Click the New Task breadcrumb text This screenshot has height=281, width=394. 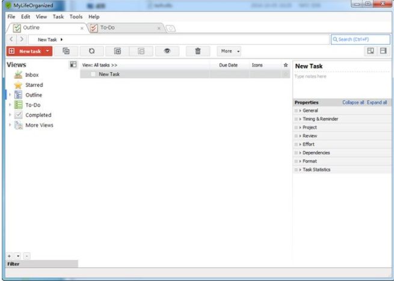coord(48,40)
